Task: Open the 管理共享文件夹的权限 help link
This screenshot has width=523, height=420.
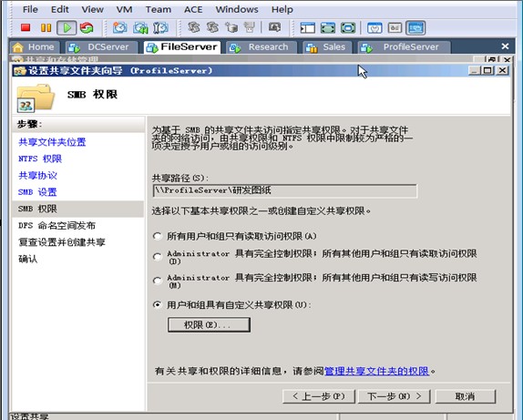Action: coord(376,371)
